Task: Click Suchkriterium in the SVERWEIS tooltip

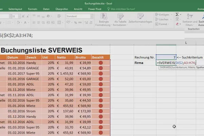Action: 180,67
